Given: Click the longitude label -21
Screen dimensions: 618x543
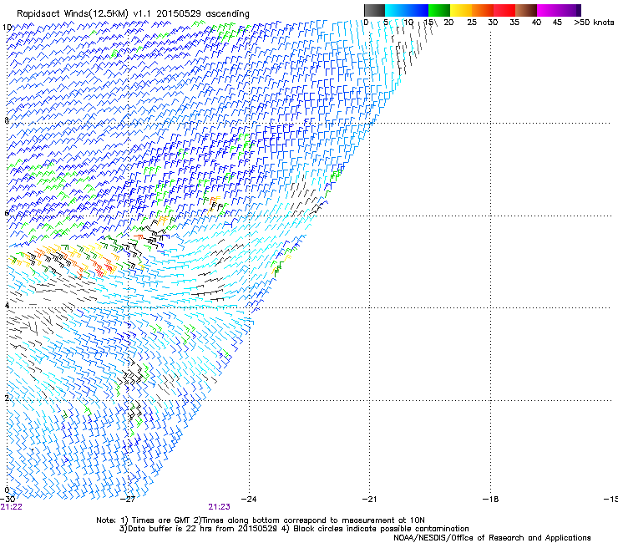Looking at the screenshot, I should pos(369,500).
